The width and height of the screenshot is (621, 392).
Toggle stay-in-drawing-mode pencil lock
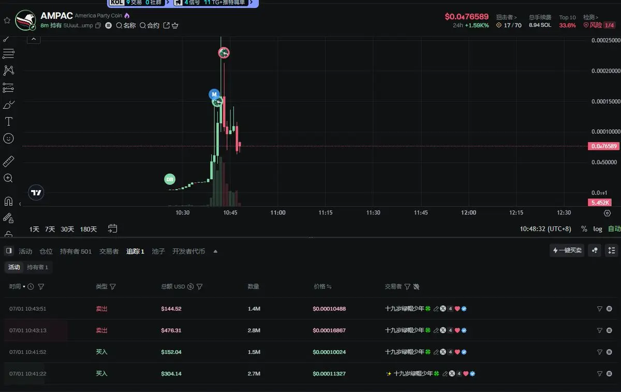(x=8, y=218)
